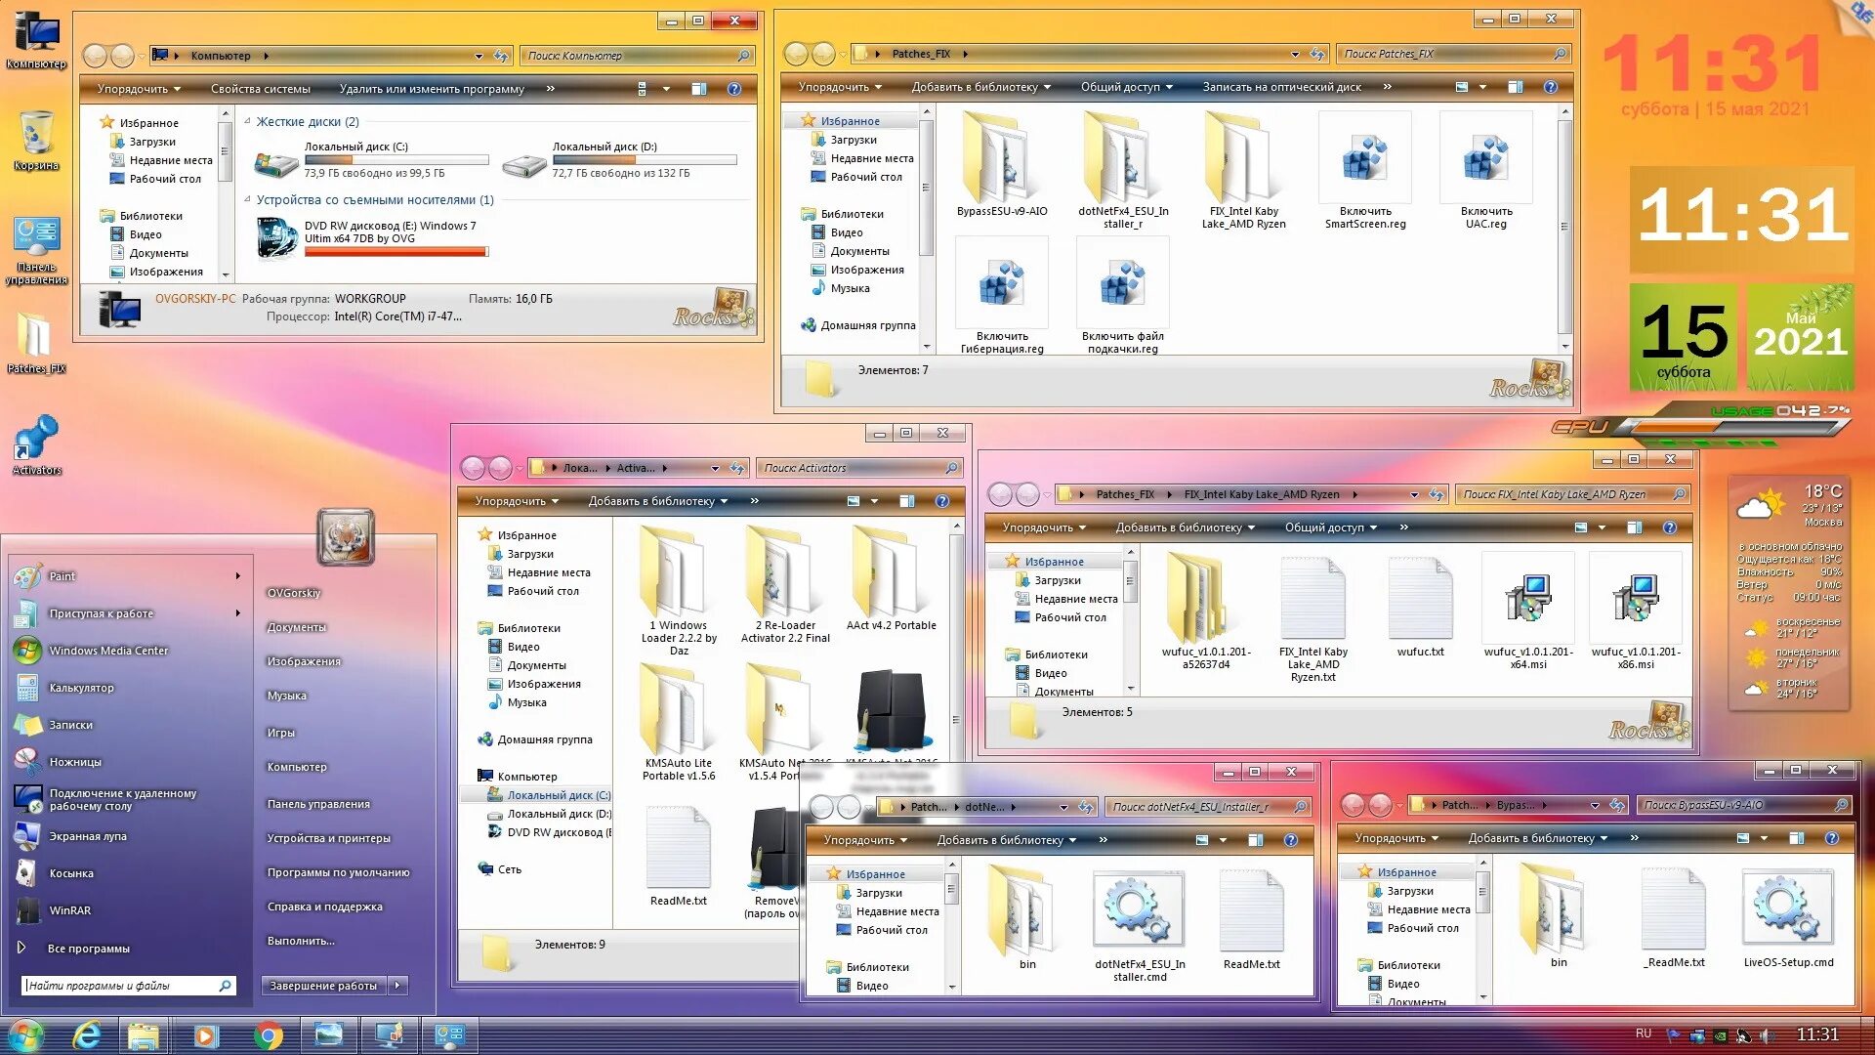Open the Windows Media Player taskbar icon
Image resolution: width=1875 pixels, height=1055 pixels.
[x=206, y=1035]
